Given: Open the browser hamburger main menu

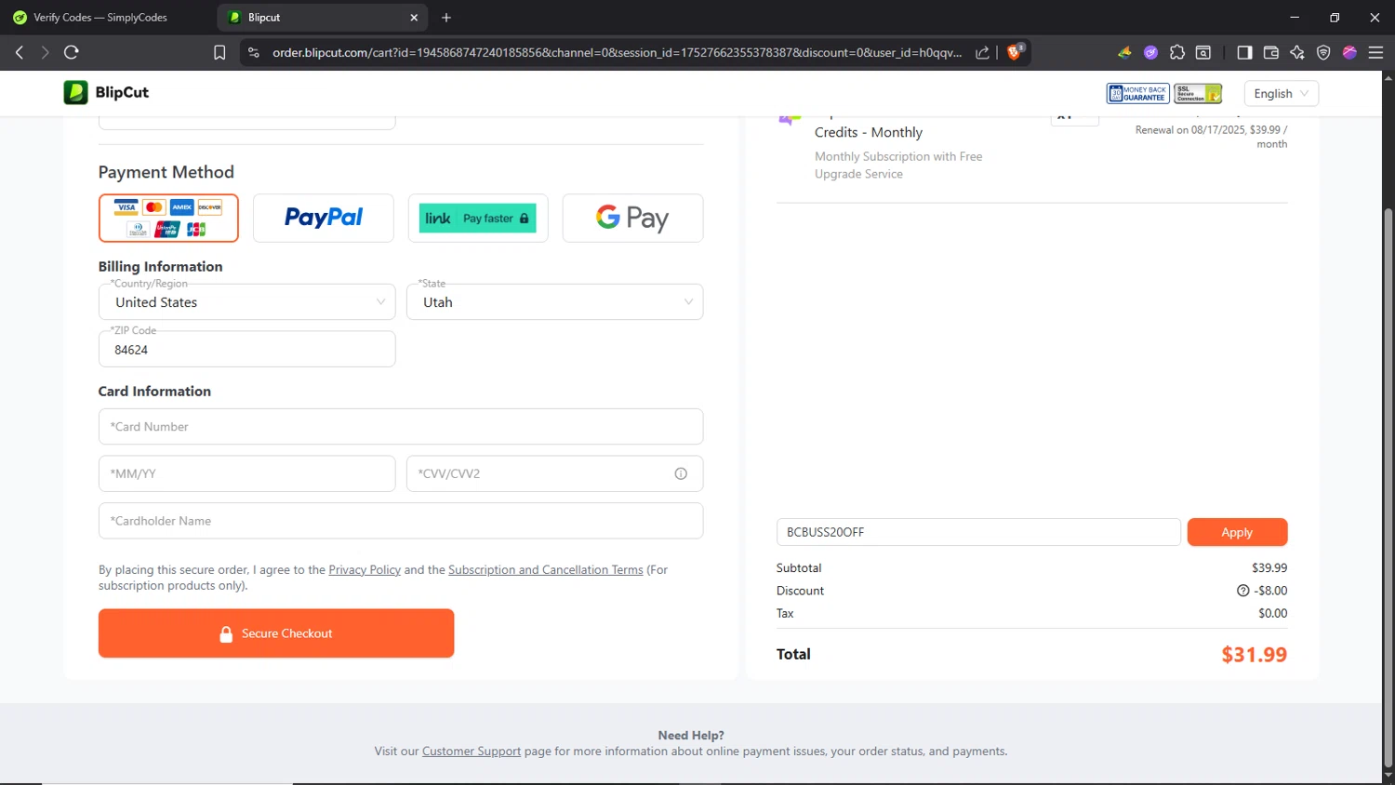Looking at the screenshot, I should (x=1375, y=53).
